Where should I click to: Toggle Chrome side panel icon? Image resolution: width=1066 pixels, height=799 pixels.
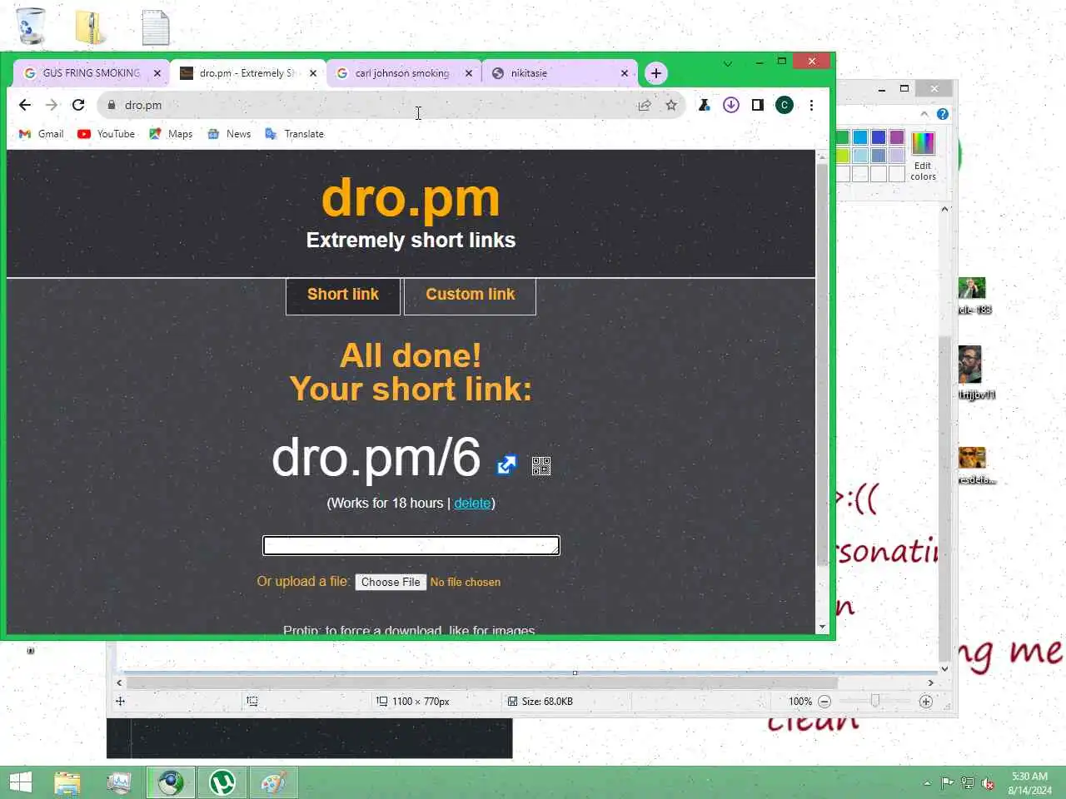coord(758,105)
